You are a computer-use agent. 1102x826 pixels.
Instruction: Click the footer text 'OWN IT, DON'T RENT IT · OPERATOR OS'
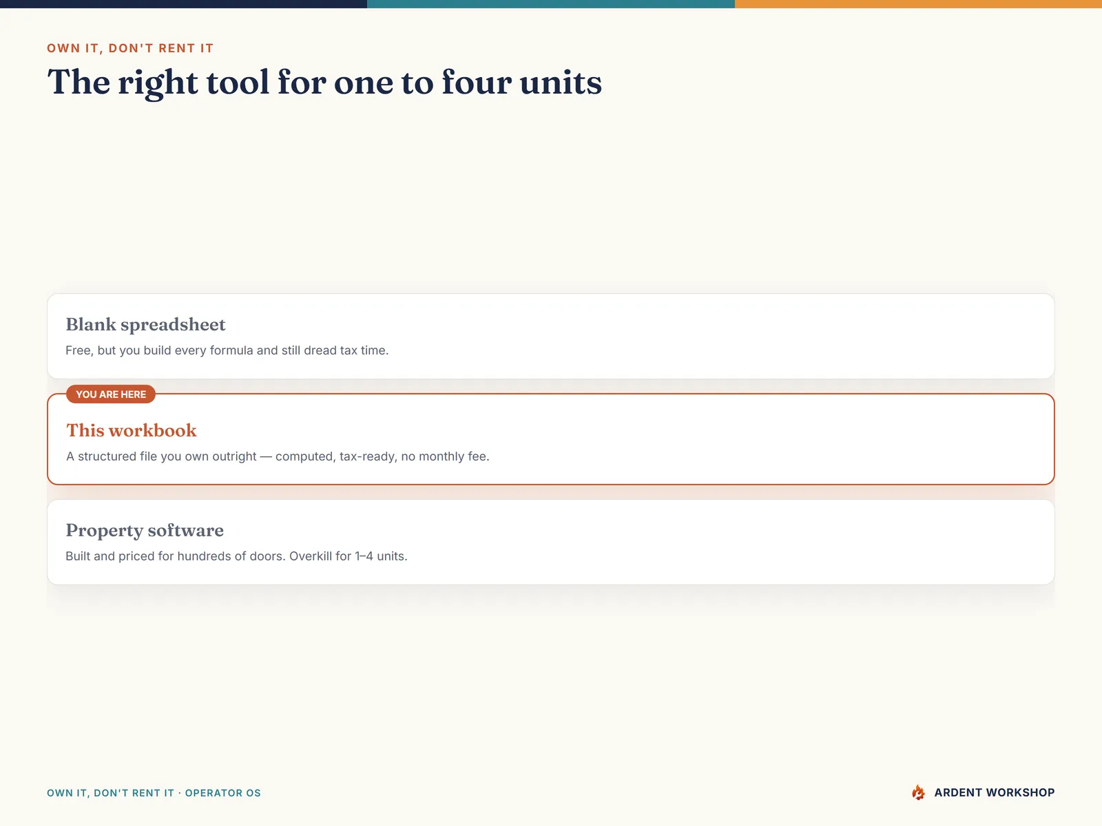(154, 793)
